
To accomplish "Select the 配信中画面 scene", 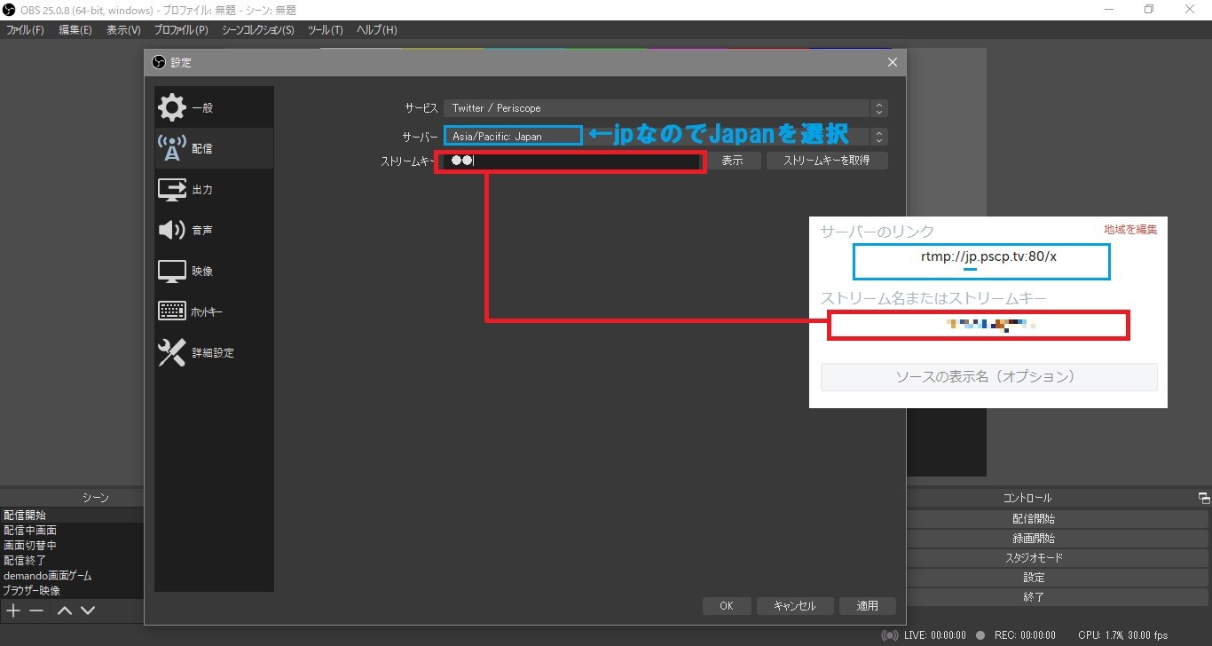I will coord(72,530).
